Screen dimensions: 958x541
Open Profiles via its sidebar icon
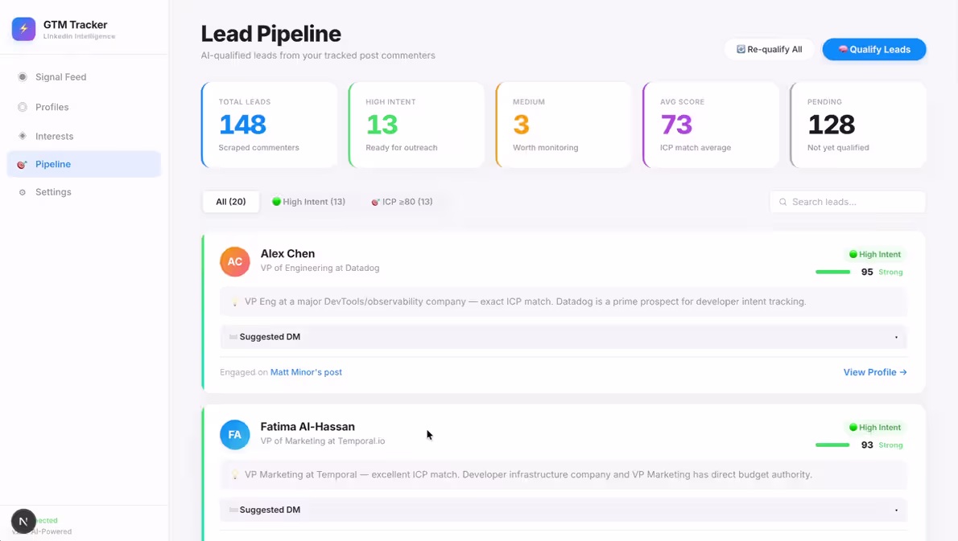click(22, 106)
